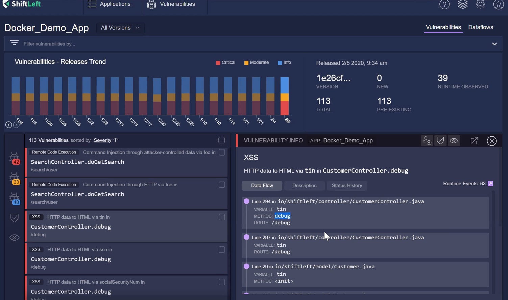Click the assign user icon in Vulnerability Info
This screenshot has height=300, width=508.
point(427,140)
